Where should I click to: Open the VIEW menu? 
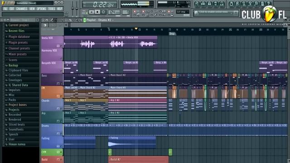click(32, 9)
